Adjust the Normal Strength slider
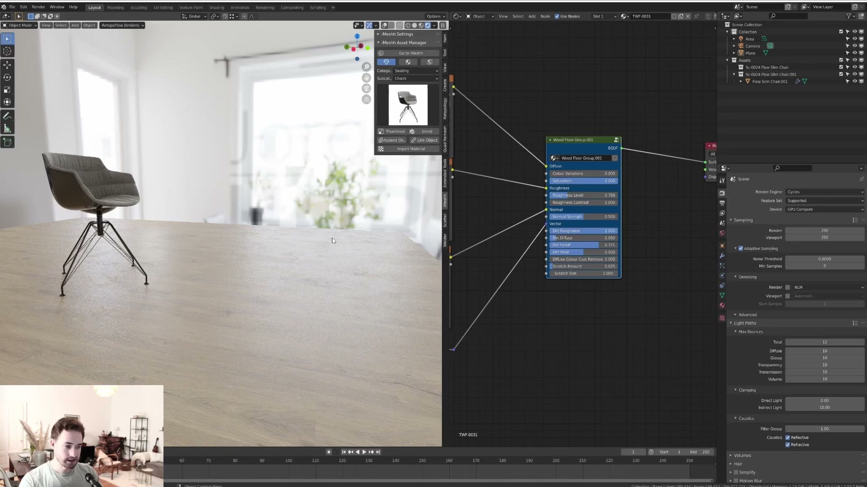 pyautogui.click(x=583, y=216)
